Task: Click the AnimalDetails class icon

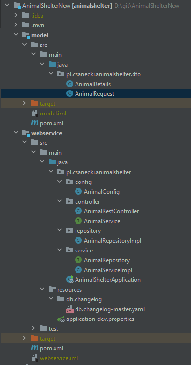Action: (x=70, y=84)
